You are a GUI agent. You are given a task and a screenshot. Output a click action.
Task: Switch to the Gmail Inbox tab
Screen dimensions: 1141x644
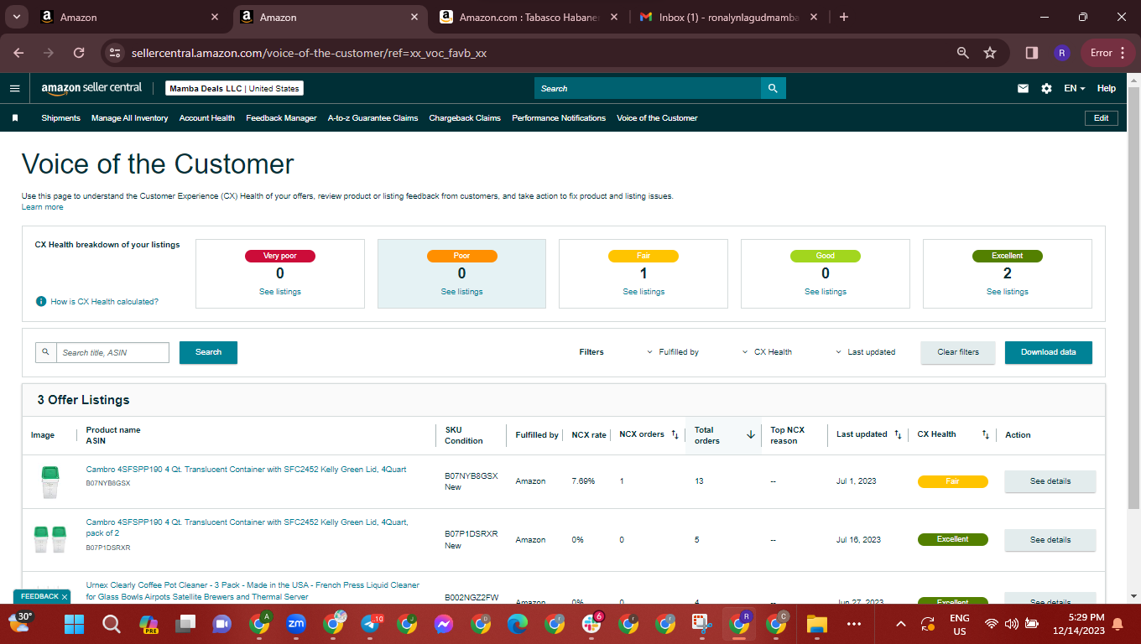[728, 17]
